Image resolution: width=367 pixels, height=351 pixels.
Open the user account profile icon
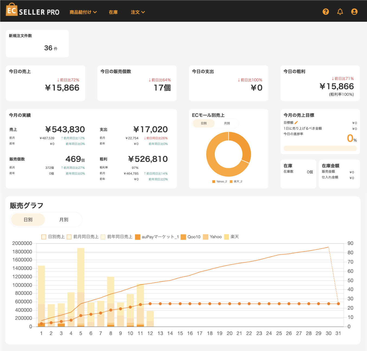coord(354,12)
